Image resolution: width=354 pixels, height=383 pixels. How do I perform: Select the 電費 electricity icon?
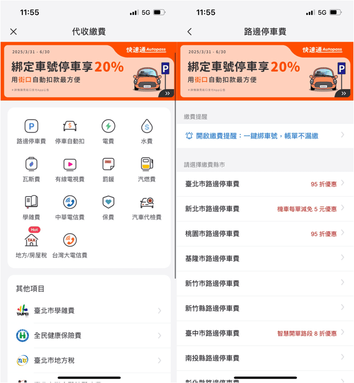(109, 126)
